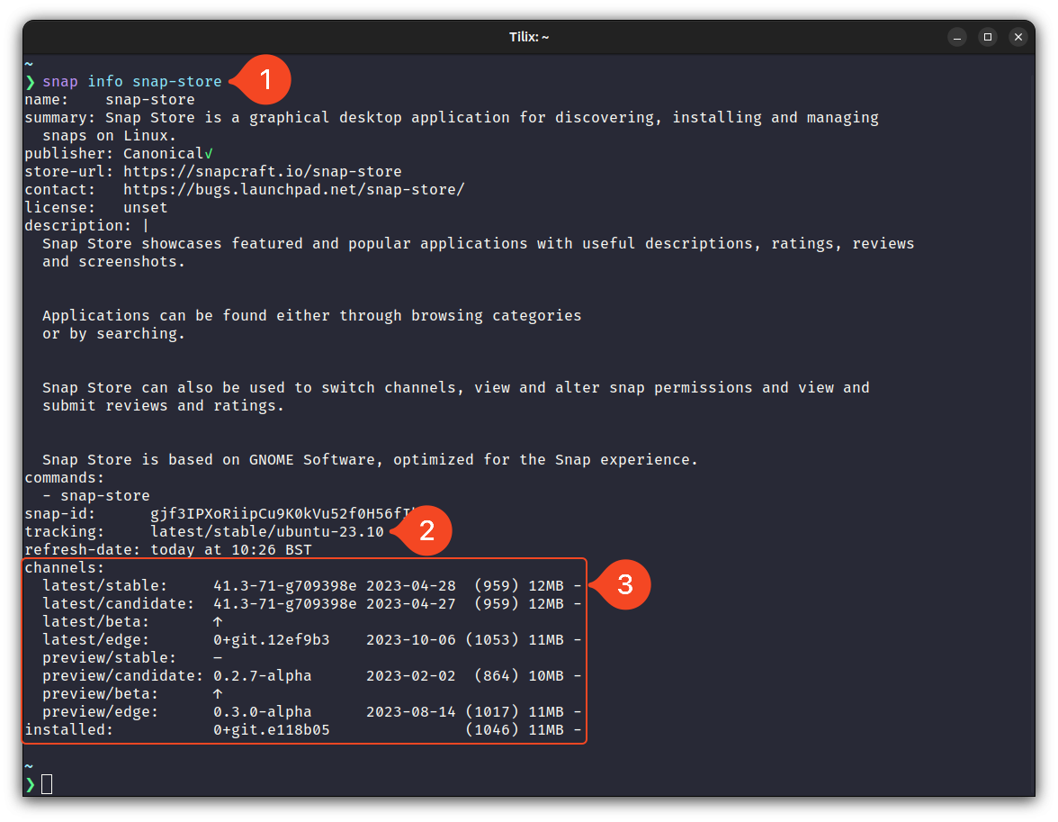Click the empty terminal prompt cursor block
Screen dimensions: 1058x822
(x=47, y=784)
